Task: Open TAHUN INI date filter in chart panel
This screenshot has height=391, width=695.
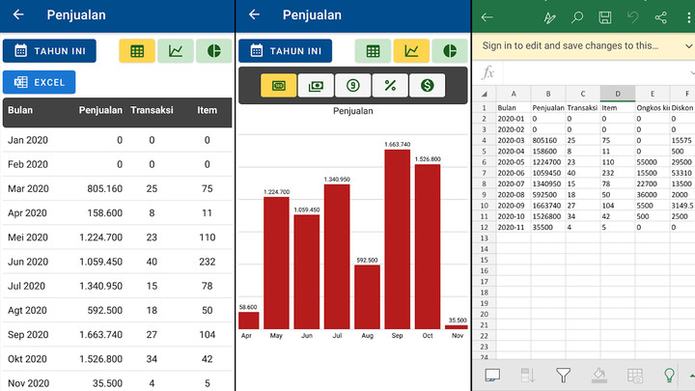Action: [x=285, y=51]
